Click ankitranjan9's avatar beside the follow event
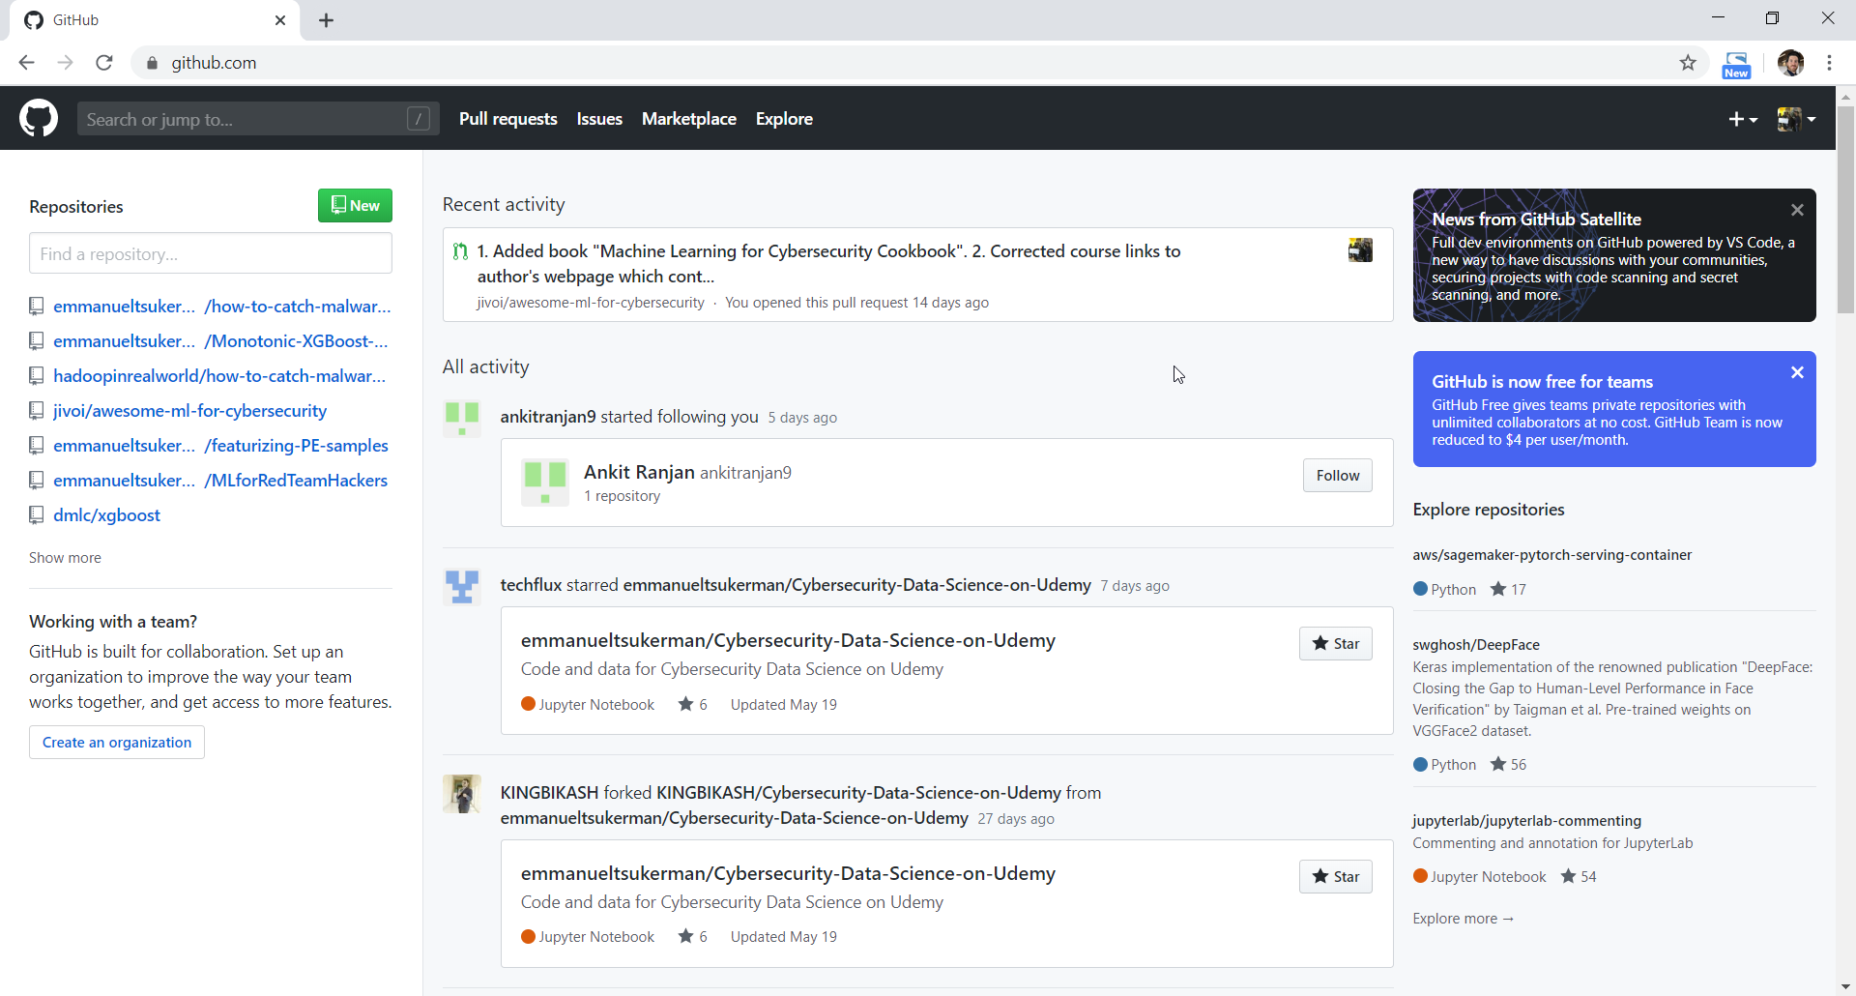This screenshot has width=1856, height=996. tap(462, 418)
